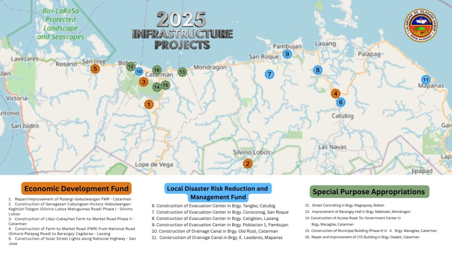
Task: Select green marker 13 near Mondragon
Action: coord(182,72)
